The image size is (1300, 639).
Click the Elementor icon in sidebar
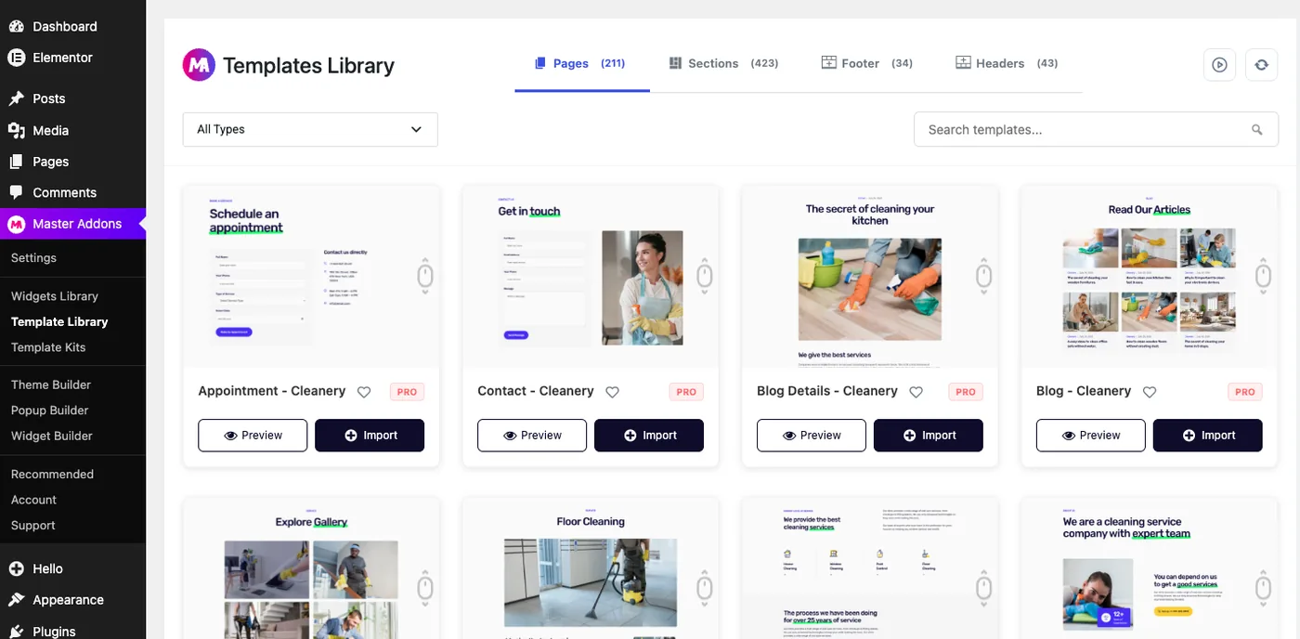16,58
